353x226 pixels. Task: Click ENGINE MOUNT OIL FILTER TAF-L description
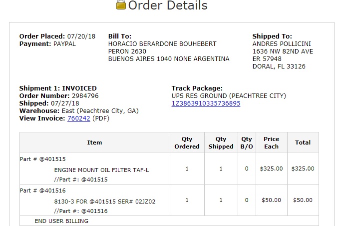pos(101,170)
